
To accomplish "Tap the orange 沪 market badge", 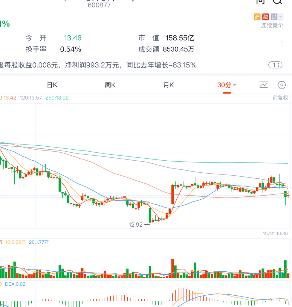I will pyautogui.click(x=257, y=17).
